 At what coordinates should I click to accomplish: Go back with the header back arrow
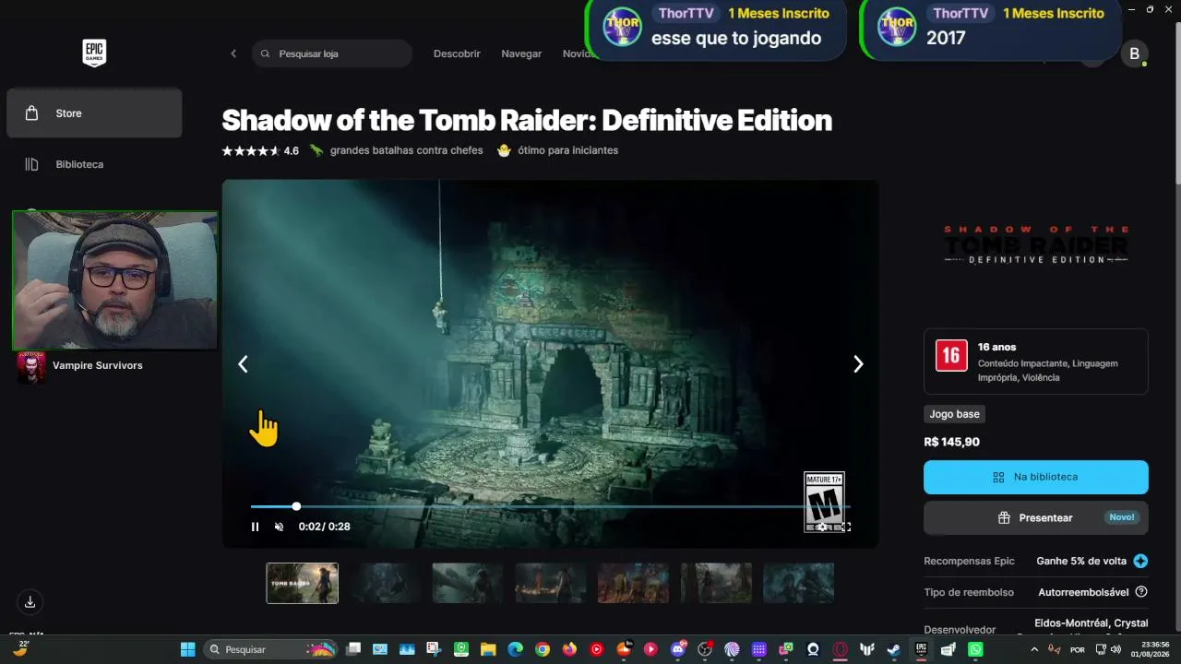tap(233, 53)
